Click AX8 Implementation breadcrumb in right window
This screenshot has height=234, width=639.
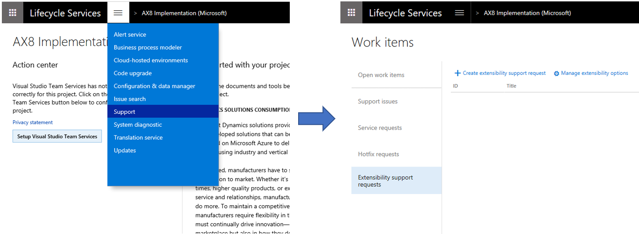pyautogui.click(x=528, y=13)
